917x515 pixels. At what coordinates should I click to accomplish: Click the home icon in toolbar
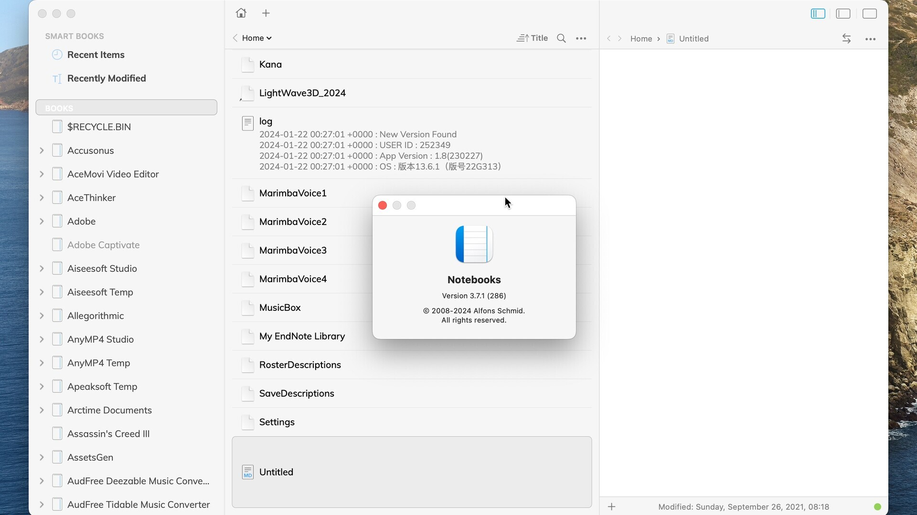[241, 12]
